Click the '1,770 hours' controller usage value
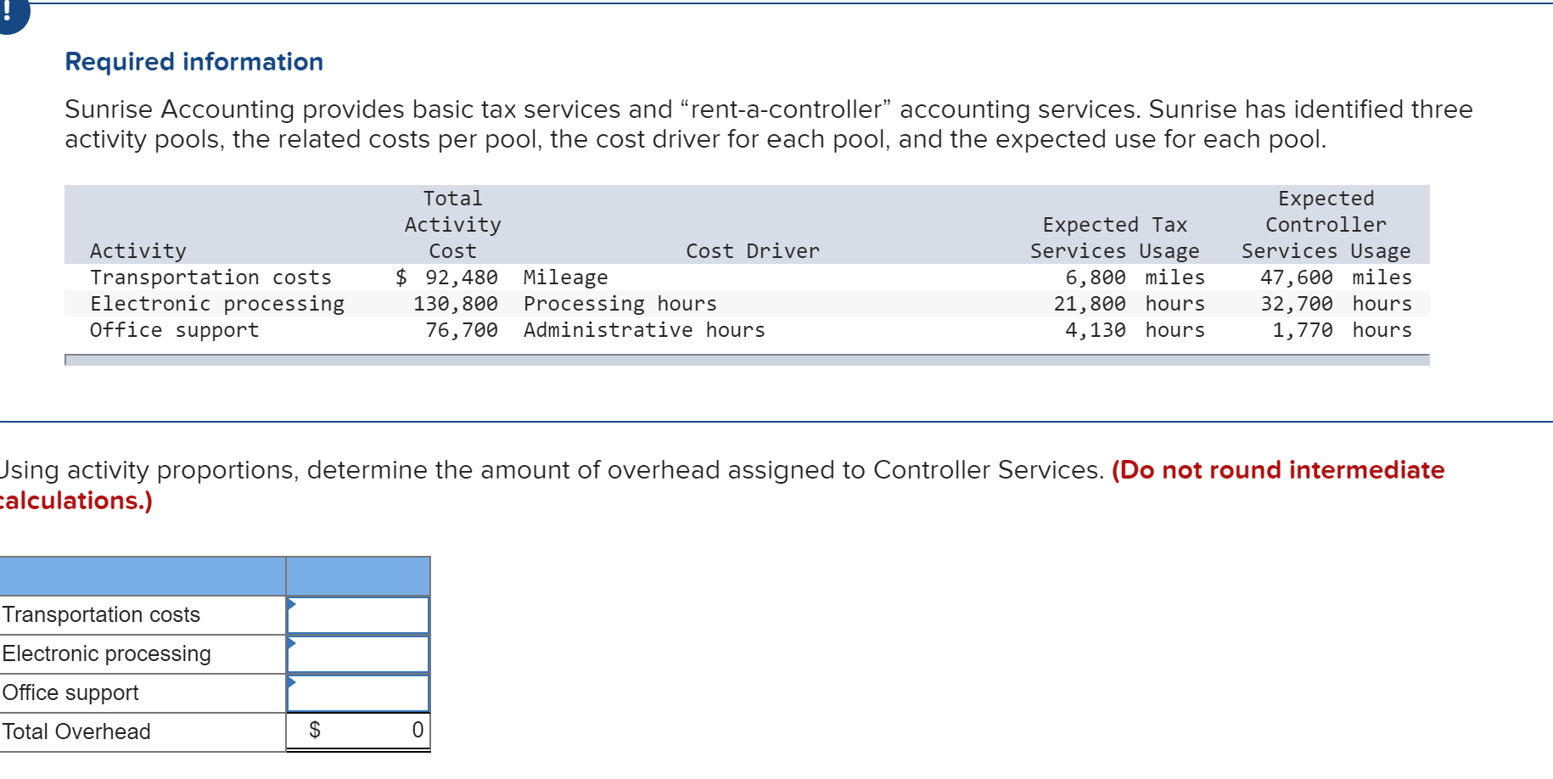The width and height of the screenshot is (1553, 779). coord(1342,330)
